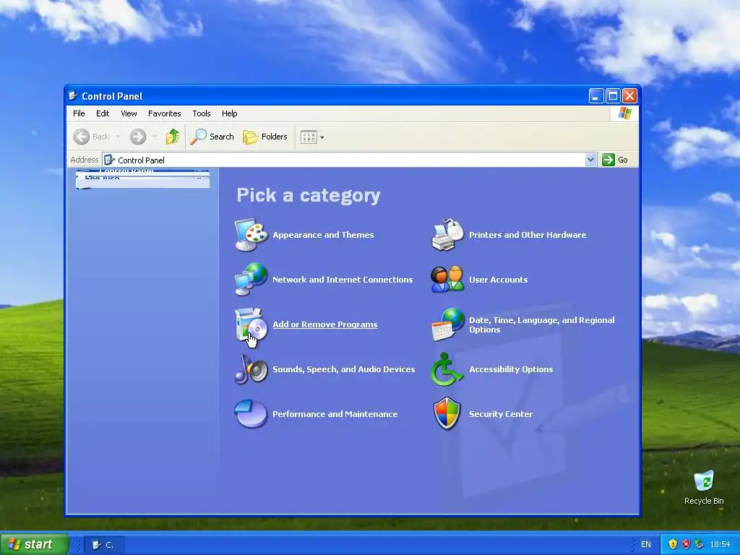Select the Network and Internet Connections link
Image resolution: width=740 pixels, height=555 pixels.
click(343, 280)
